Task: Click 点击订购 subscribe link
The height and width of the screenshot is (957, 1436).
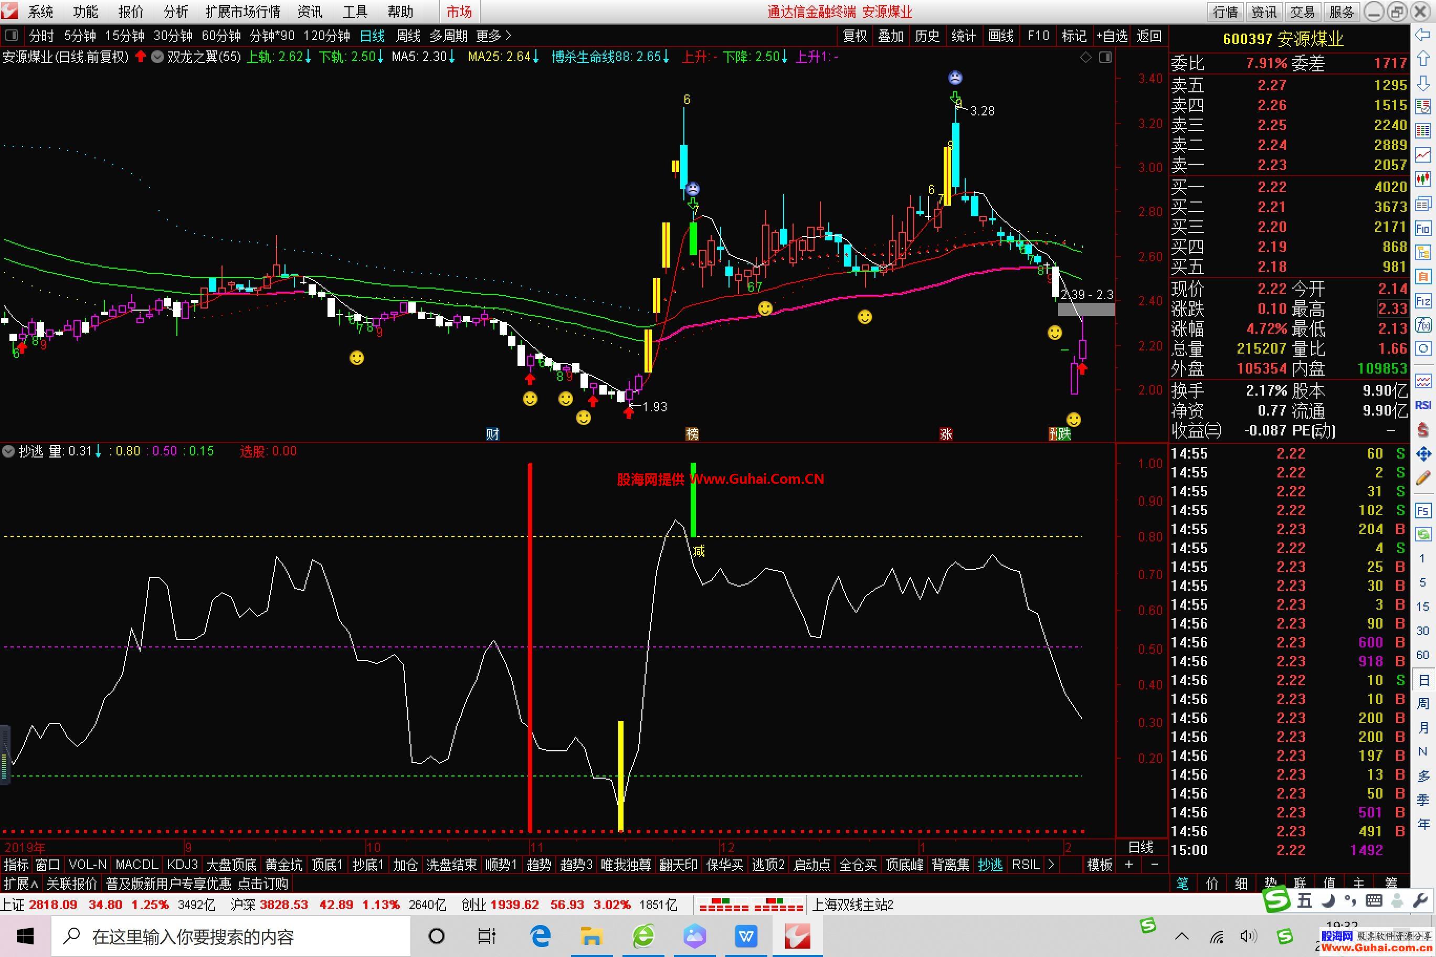Action: 263,883
